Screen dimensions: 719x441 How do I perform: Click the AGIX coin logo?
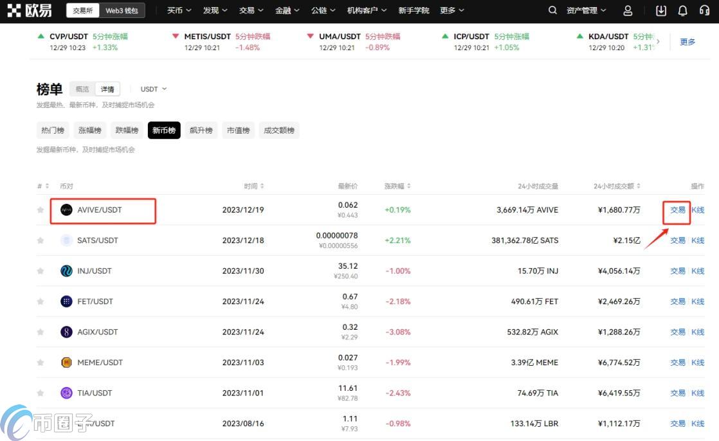66,332
